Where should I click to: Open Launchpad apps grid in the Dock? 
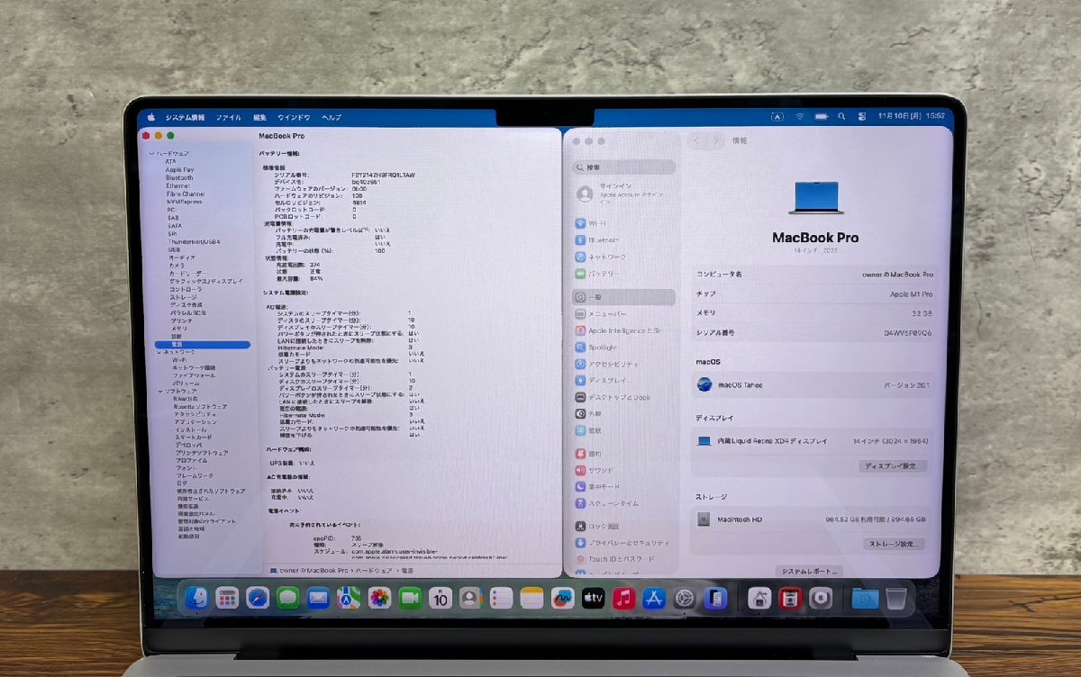(227, 598)
